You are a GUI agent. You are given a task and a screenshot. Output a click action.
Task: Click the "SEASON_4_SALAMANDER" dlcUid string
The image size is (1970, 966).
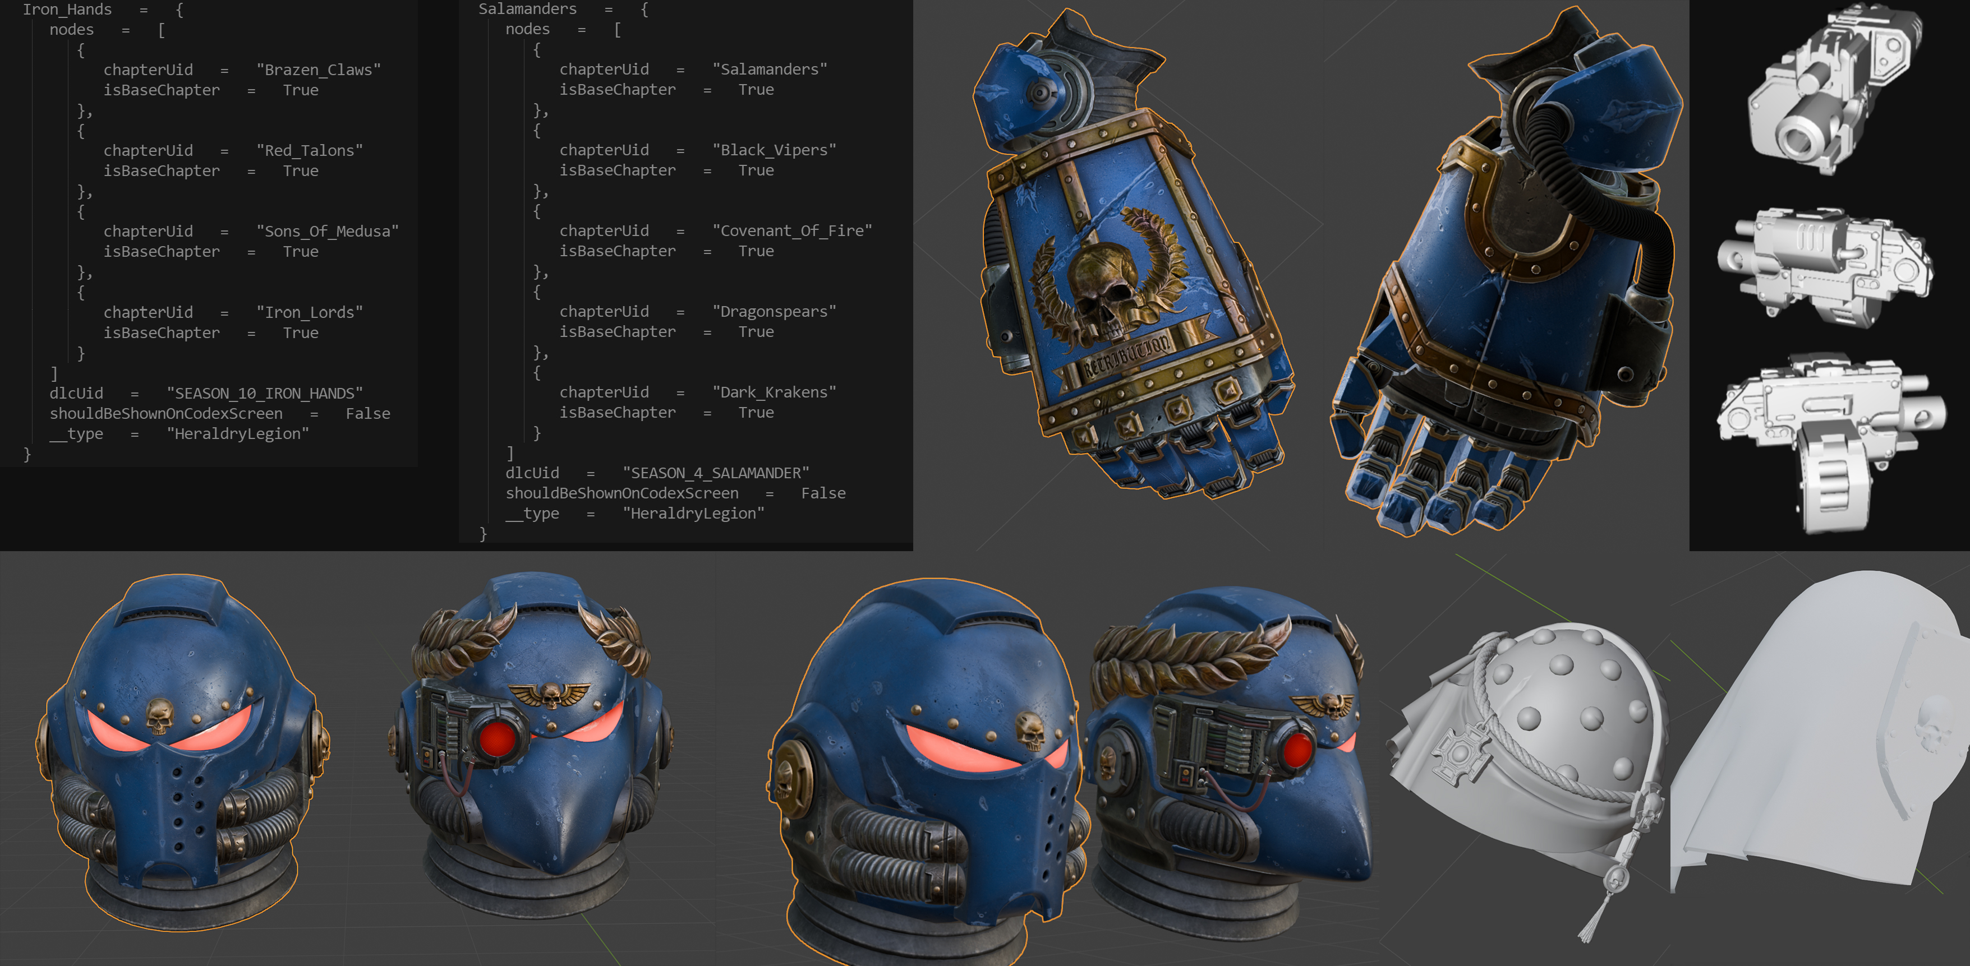click(x=716, y=472)
